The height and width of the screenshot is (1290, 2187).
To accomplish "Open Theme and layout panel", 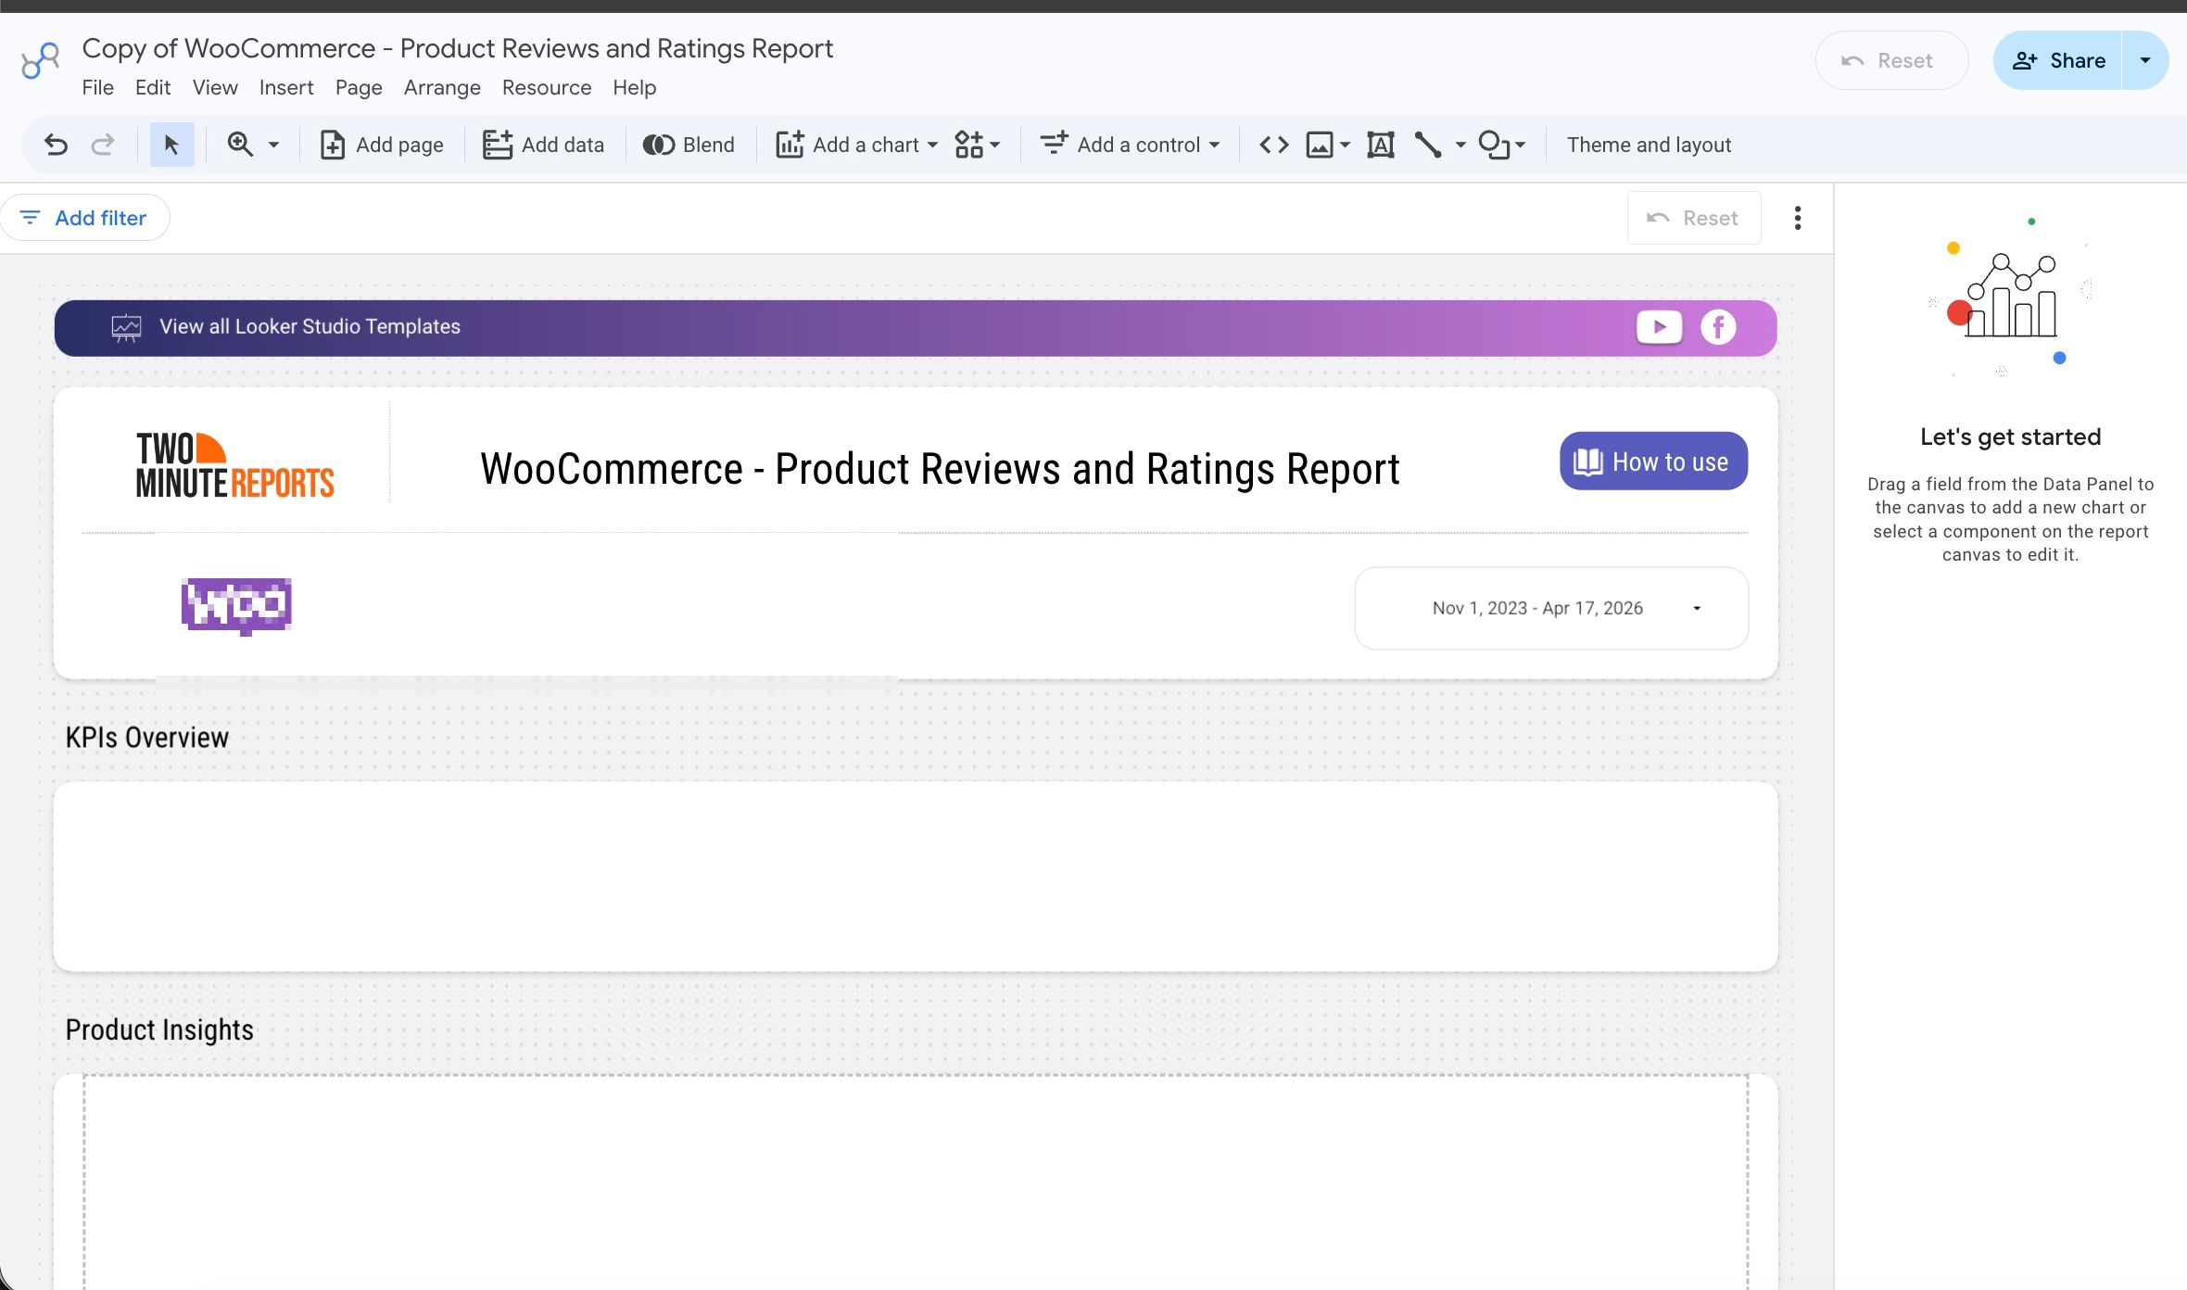I will (x=1649, y=145).
